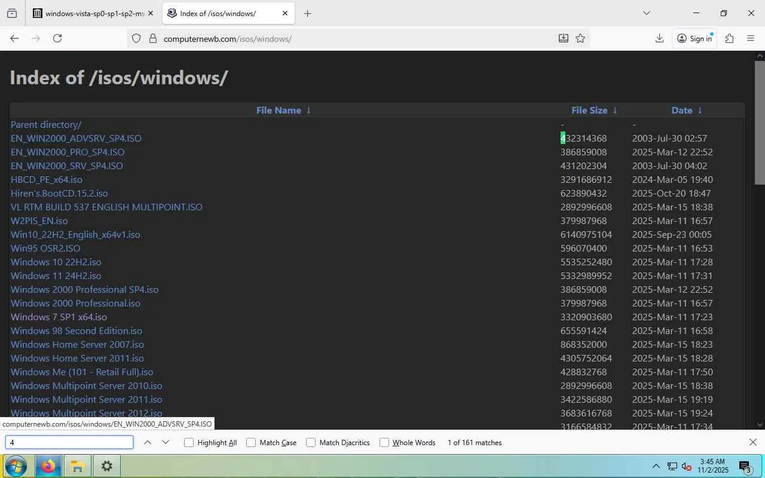The height and width of the screenshot is (478, 765).
Task: Open the EN_WIN2000_SRV_SP4.ISO link
Action: [x=67, y=166]
